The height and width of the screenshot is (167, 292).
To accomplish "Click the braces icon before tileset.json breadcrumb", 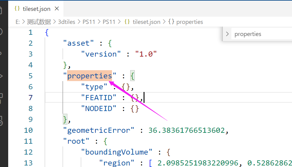I will [x=127, y=22].
